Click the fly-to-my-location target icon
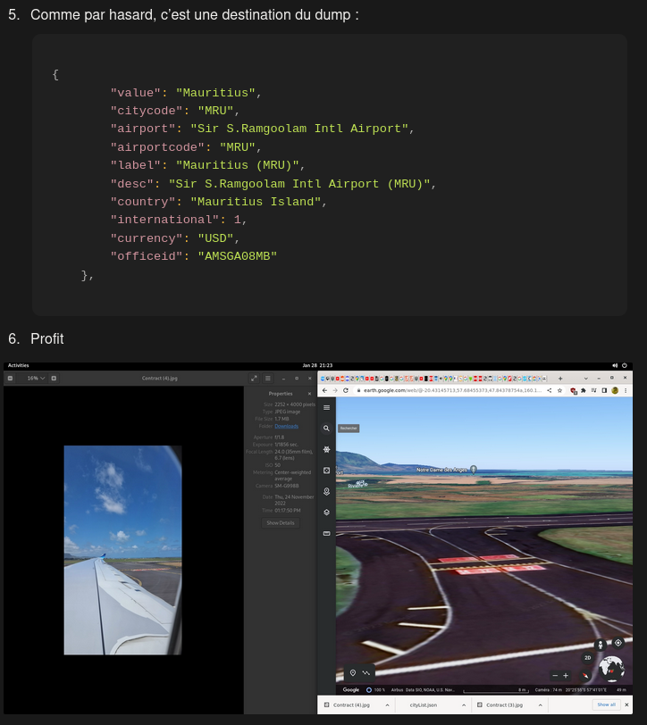 [618, 642]
